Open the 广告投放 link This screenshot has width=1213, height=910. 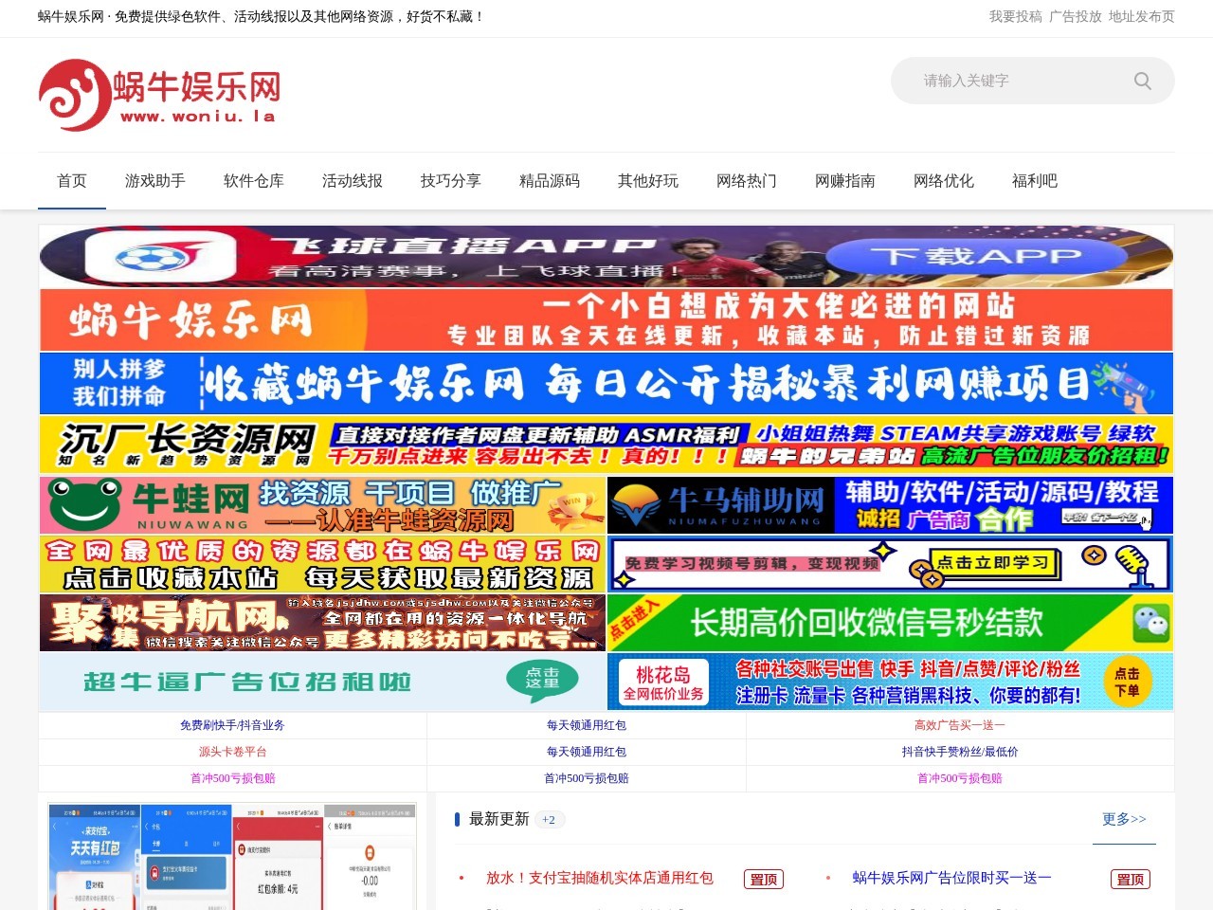pos(1076,16)
